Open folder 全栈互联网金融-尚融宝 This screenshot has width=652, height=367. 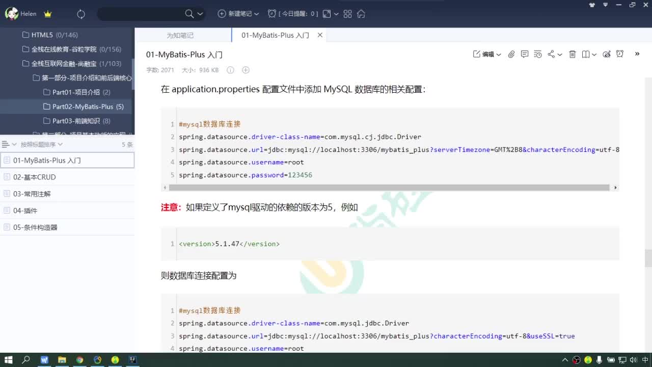pyautogui.click(x=72, y=64)
